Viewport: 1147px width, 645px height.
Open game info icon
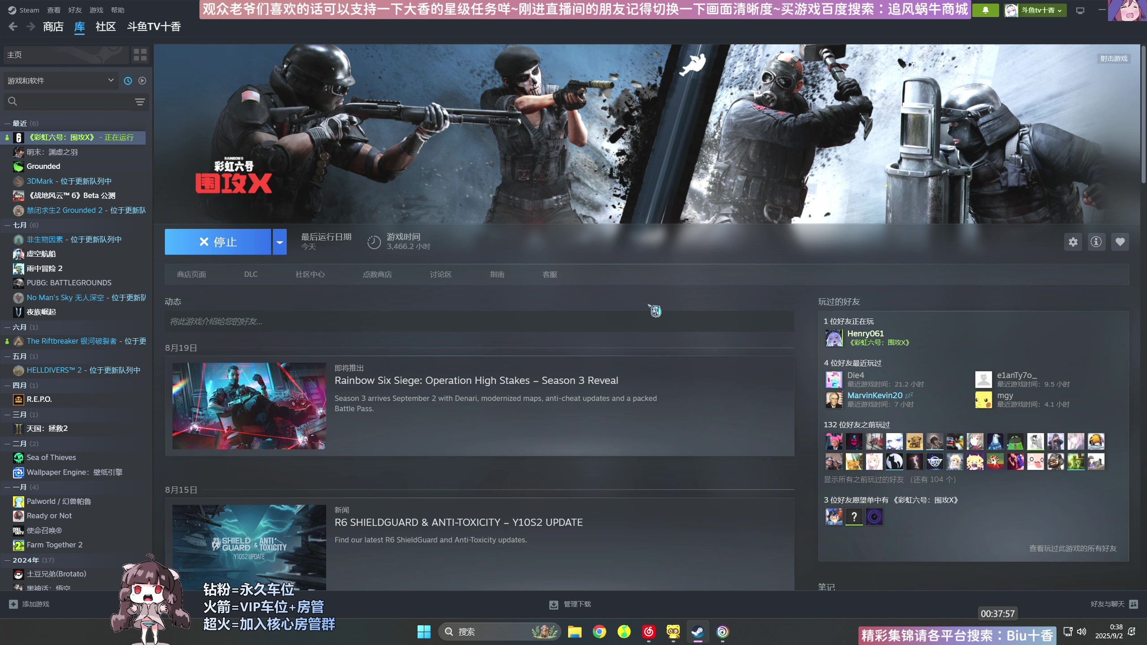click(x=1096, y=242)
